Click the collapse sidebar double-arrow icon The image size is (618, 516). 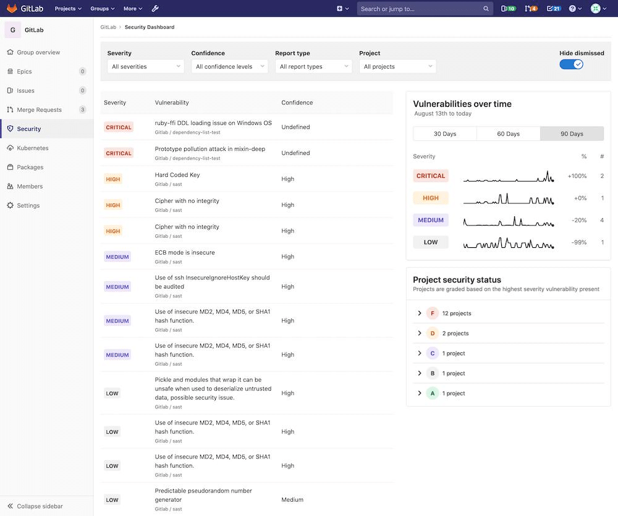11,505
